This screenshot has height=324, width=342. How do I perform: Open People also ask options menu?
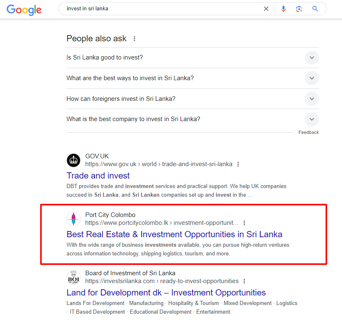pos(134,39)
